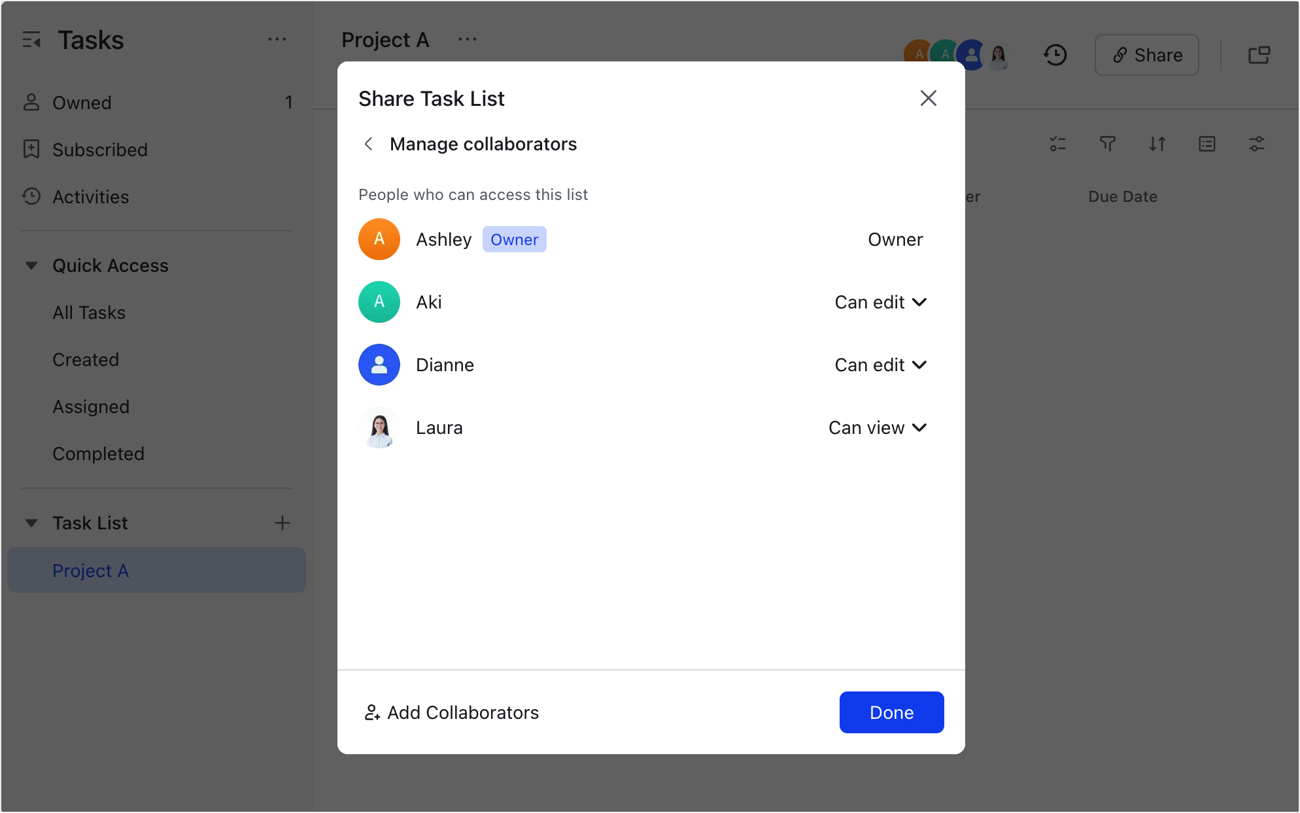Open the activity history clock icon
The image size is (1300, 813).
[1055, 55]
